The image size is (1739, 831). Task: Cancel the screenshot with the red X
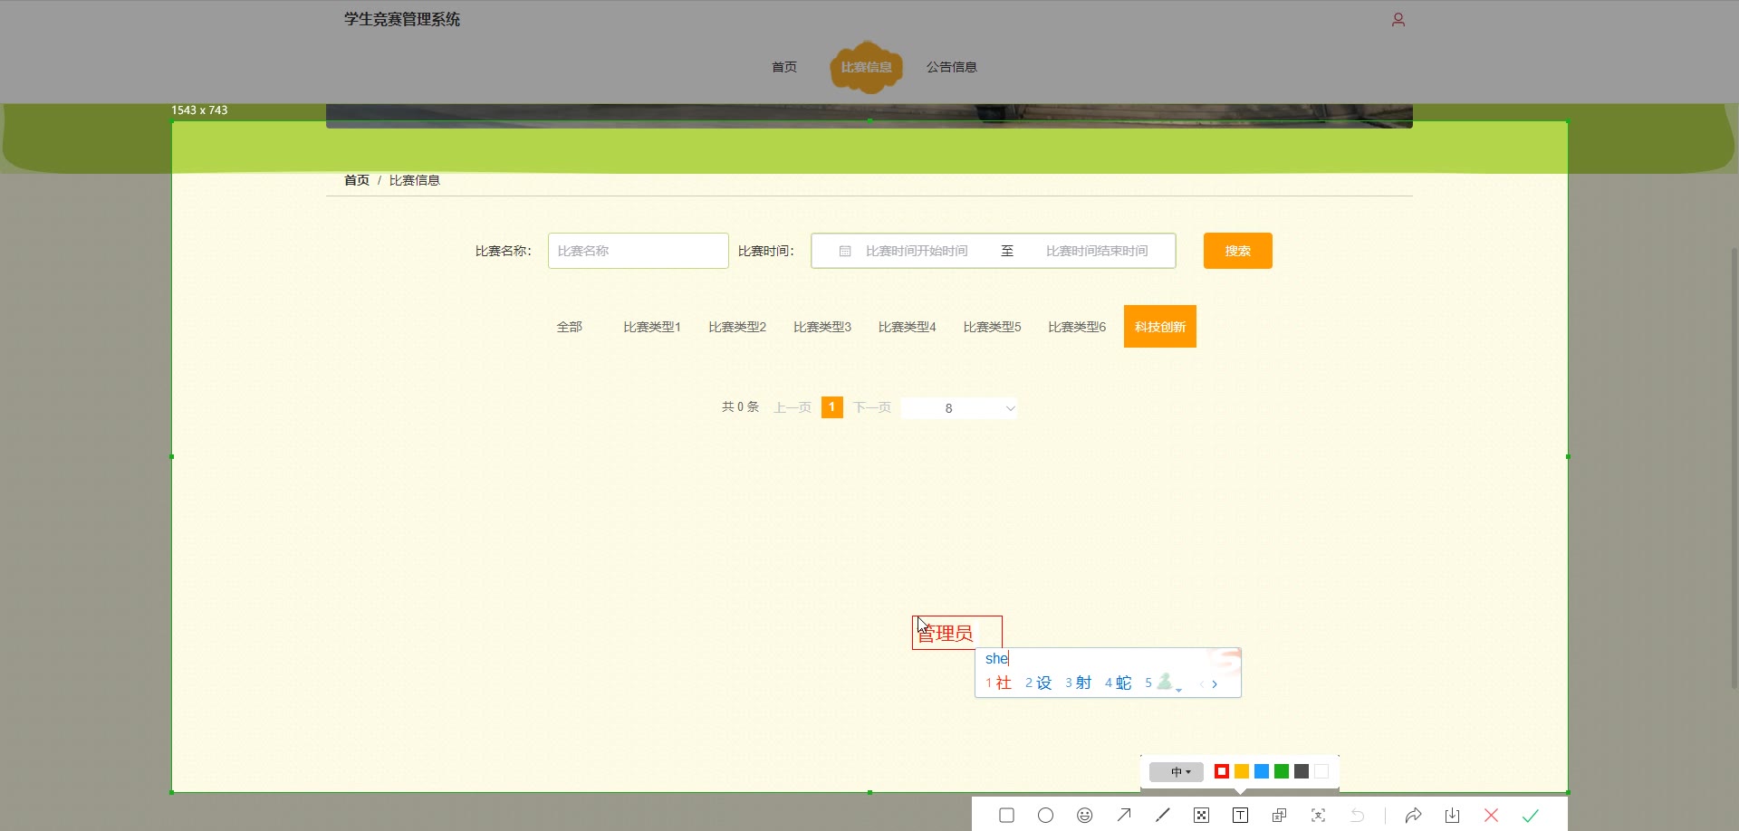1492,816
